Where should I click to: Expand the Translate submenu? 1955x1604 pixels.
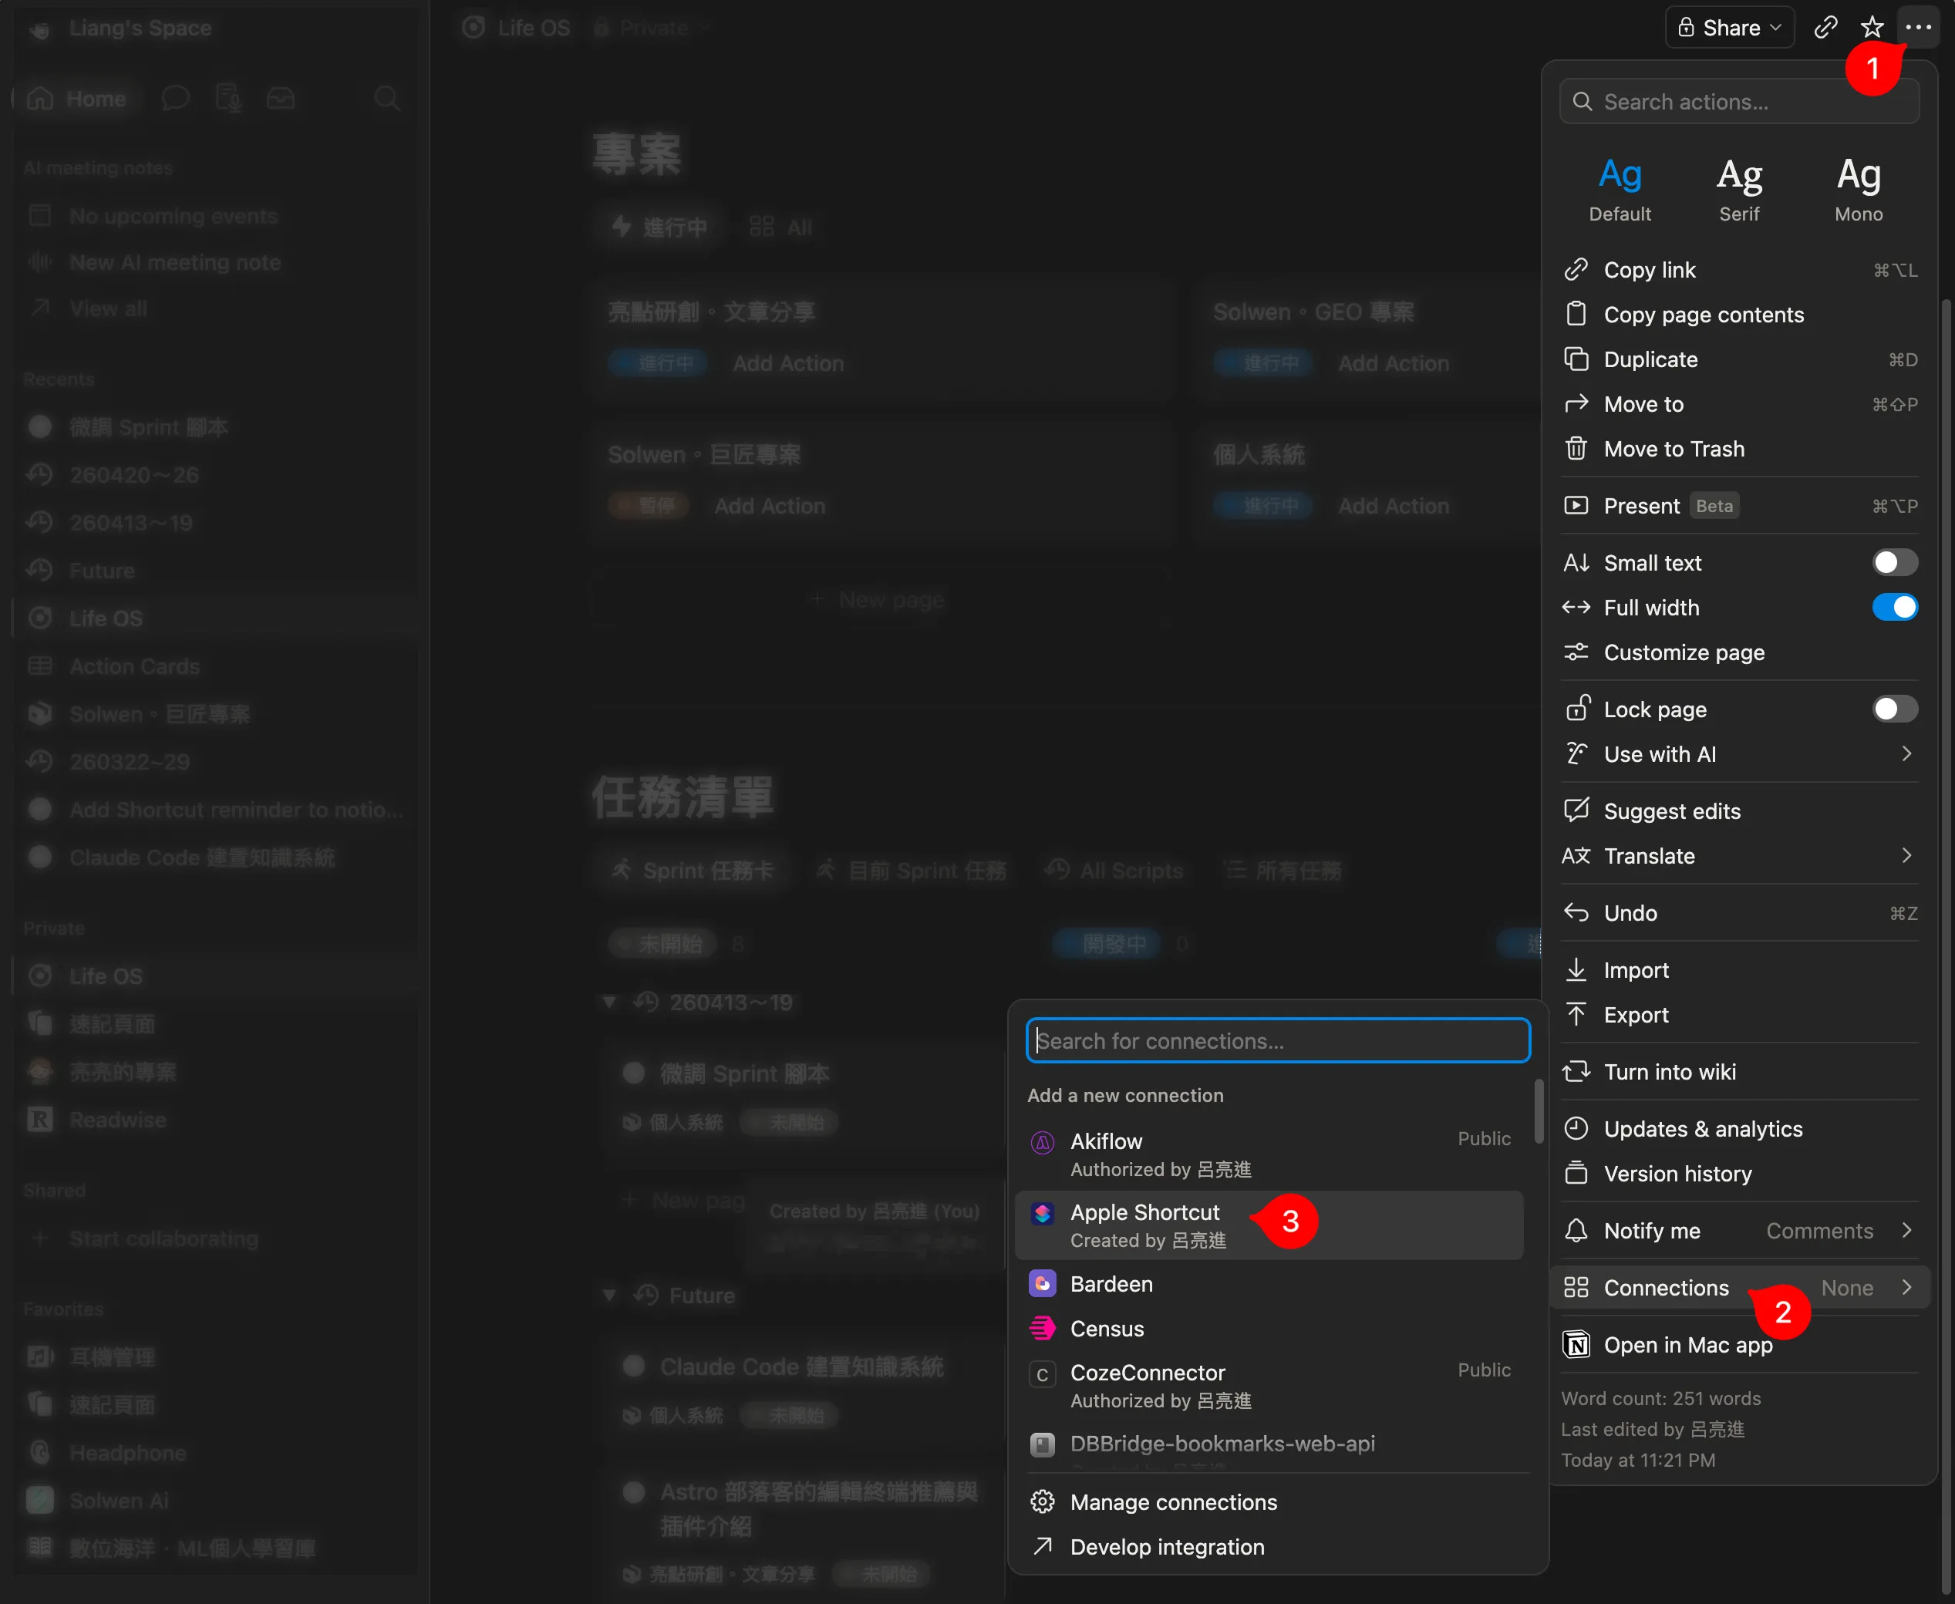tap(1739, 855)
